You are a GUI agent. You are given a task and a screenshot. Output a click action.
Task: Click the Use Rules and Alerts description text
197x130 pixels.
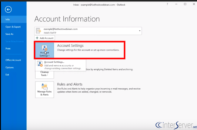(x=99, y=90)
